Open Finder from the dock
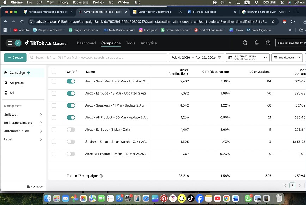The height and width of the screenshot is (205, 306). tap(48, 198)
